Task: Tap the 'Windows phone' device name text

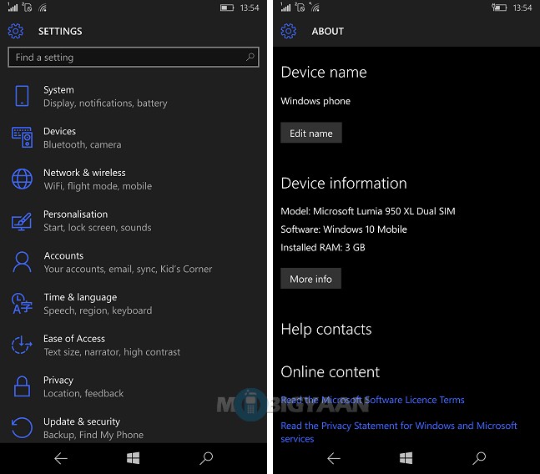Action: pos(315,101)
